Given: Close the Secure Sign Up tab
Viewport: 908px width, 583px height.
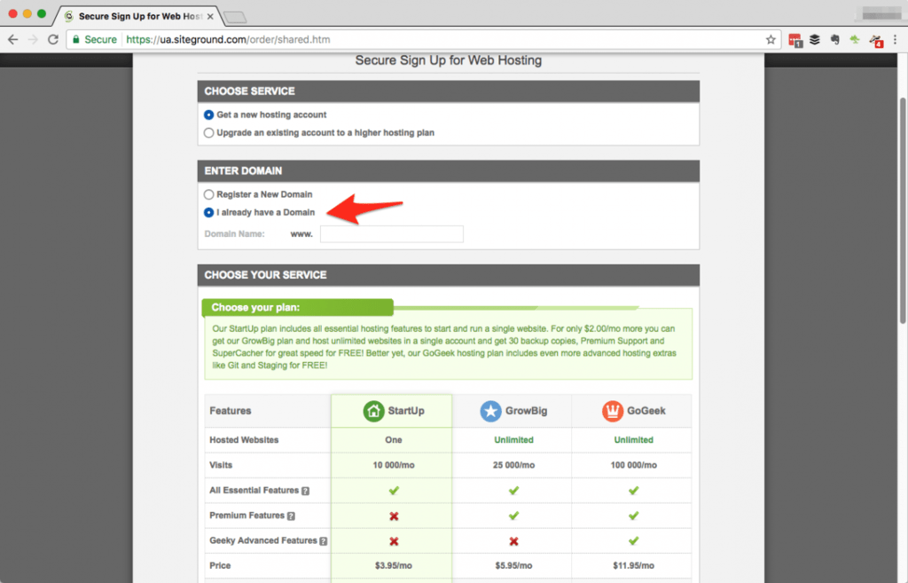Looking at the screenshot, I should (x=210, y=16).
